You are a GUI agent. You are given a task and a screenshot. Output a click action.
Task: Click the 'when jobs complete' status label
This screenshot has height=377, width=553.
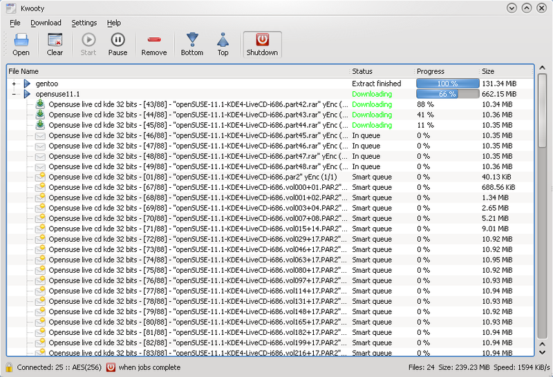tap(149, 367)
